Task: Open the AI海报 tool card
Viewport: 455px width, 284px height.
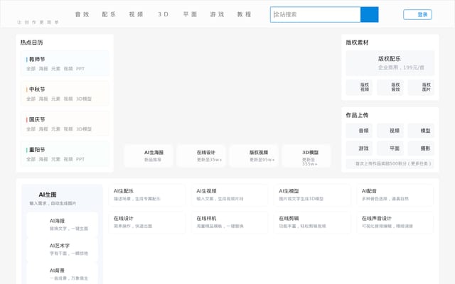Action: 62,224
